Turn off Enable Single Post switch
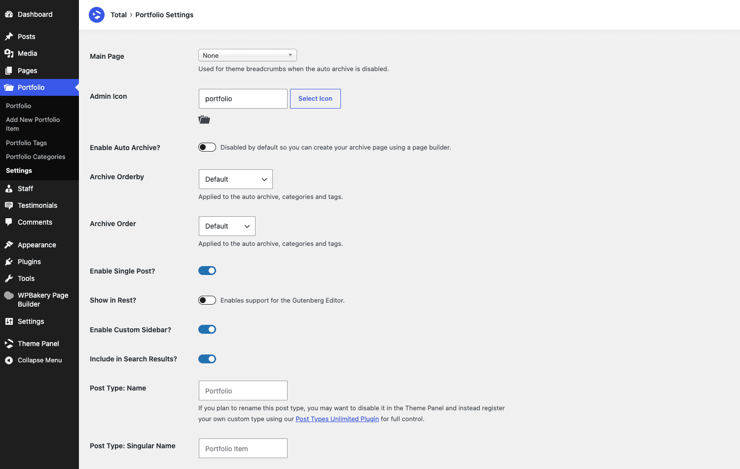 click(207, 271)
